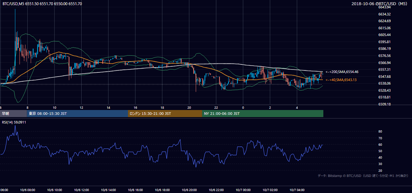Click price axis label 6509.18
Screen dimensions: 412x193
pos(385,104)
